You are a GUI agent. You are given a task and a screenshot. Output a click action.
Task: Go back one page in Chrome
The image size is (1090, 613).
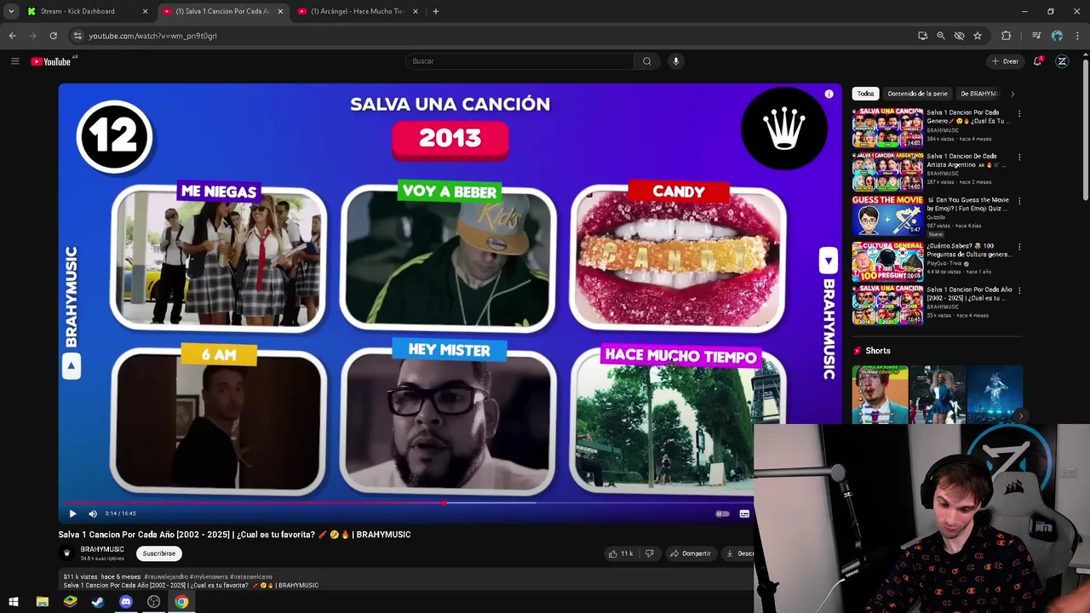pyautogui.click(x=12, y=36)
